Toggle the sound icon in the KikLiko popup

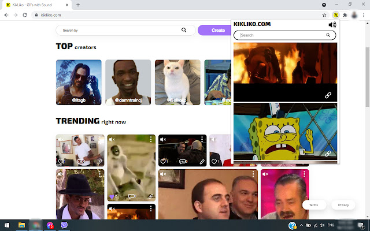pyautogui.click(x=332, y=25)
